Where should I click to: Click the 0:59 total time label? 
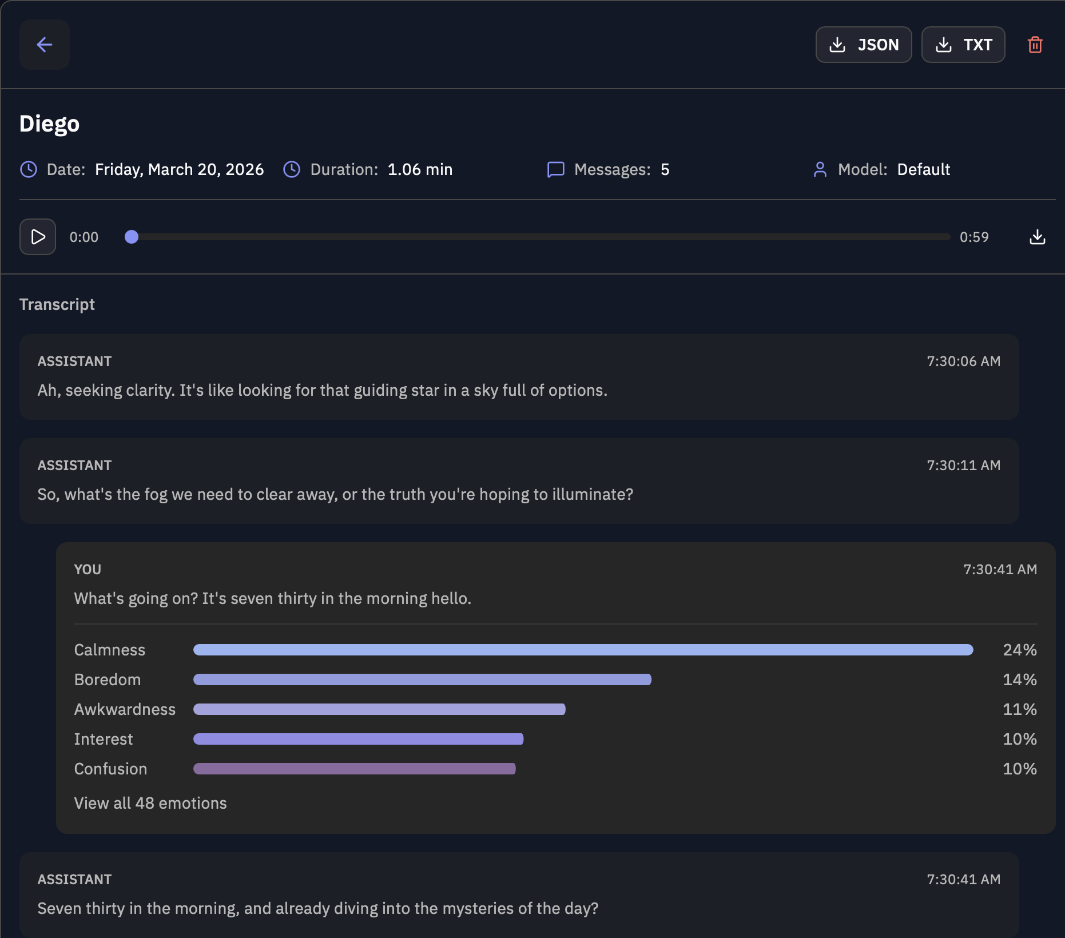click(x=974, y=237)
